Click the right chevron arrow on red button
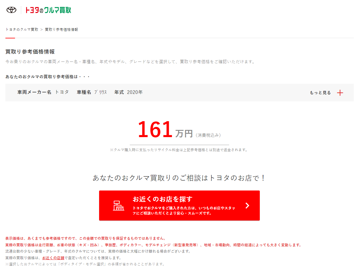This screenshot has width=358, height=270. tap(247, 206)
